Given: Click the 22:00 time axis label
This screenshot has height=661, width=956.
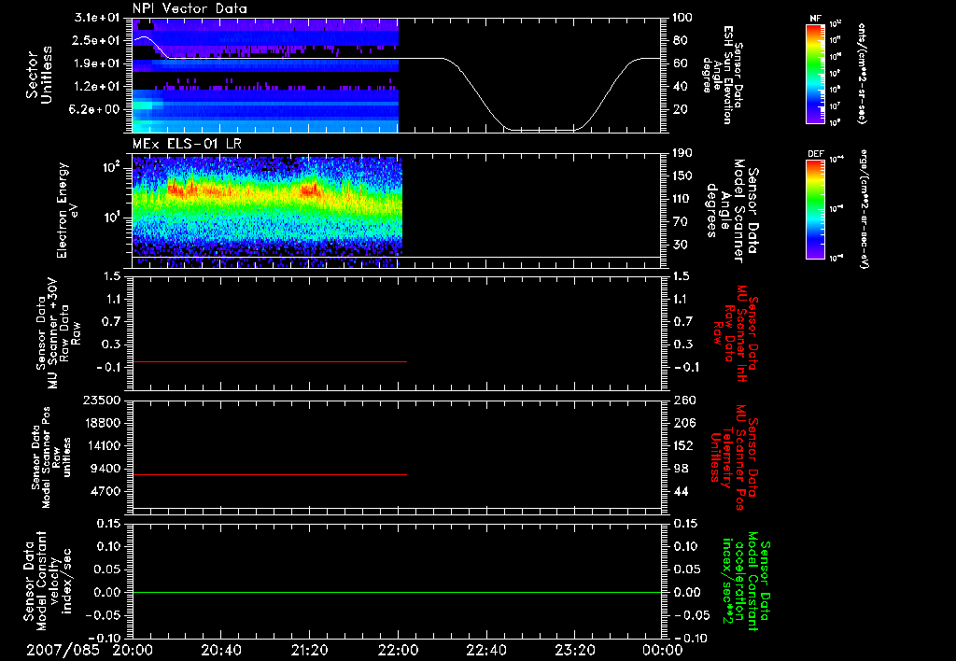Looking at the screenshot, I should [x=398, y=650].
